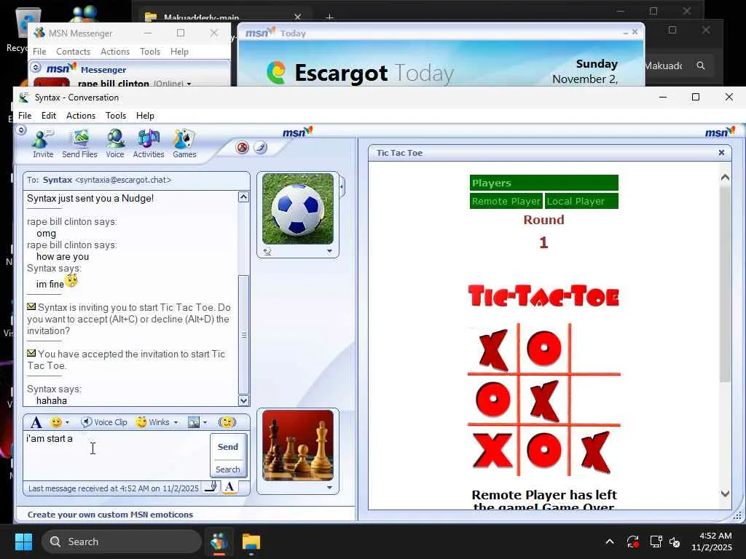The height and width of the screenshot is (559, 746).
Task: Open the taskbar clock and date
Action: pyautogui.click(x=712, y=542)
